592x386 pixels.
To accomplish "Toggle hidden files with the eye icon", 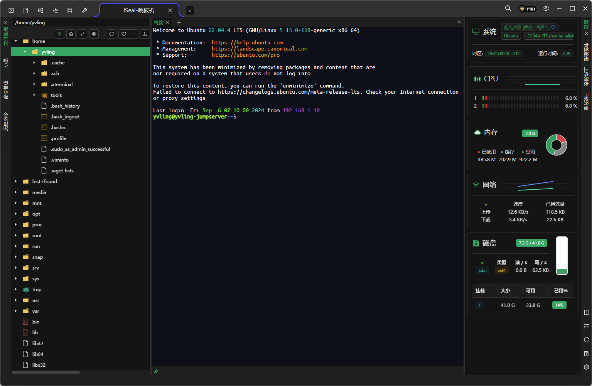I will point(94,34).
